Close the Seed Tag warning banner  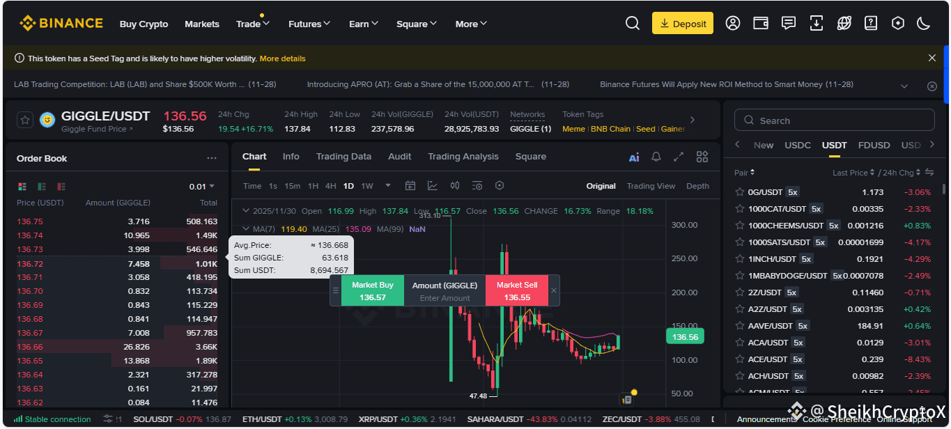click(x=932, y=58)
